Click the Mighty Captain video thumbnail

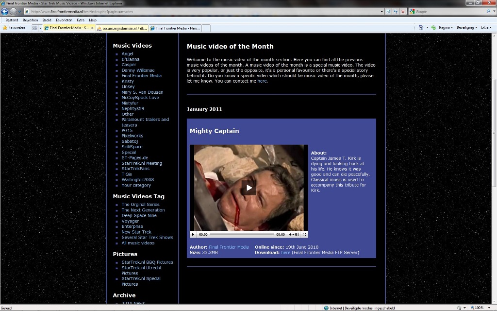pos(249,188)
